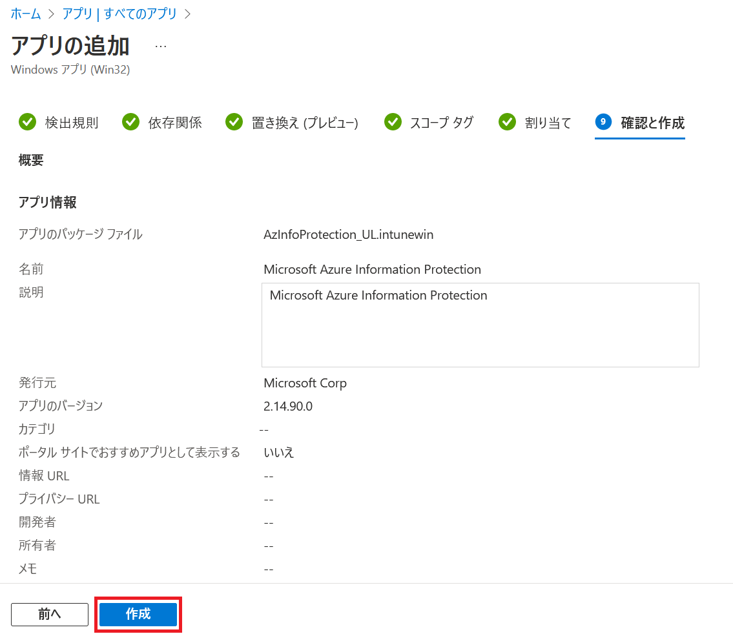
Task: Click the package file name AzInfoProtection_UL.intunewin
Action: tap(348, 234)
